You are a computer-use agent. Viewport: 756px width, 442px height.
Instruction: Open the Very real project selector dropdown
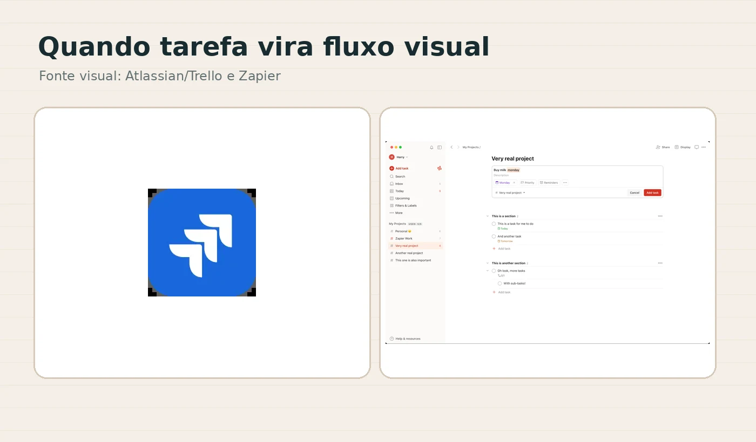tap(510, 192)
